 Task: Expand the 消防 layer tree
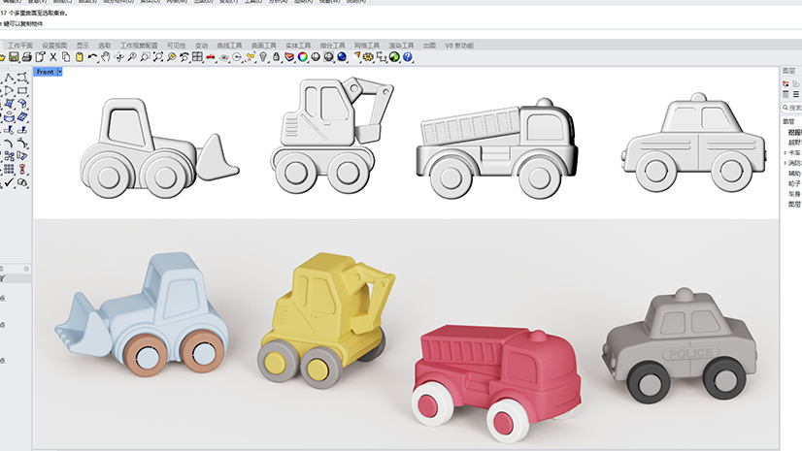[785, 163]
